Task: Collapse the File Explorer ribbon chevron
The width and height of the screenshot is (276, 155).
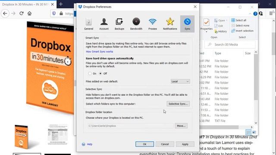Action: [250, 14]
